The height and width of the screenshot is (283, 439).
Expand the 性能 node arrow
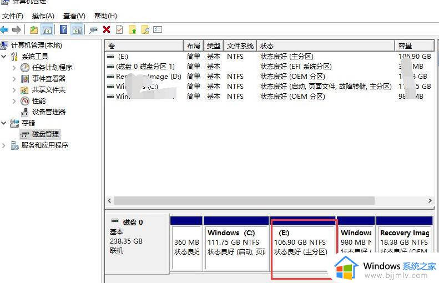click(x=14, y=101)
